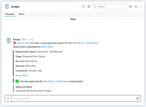Open Electrik Inc. Q4 Renewal link in approved message
Screen dimensions: 146x107
[x=56, y=81]
